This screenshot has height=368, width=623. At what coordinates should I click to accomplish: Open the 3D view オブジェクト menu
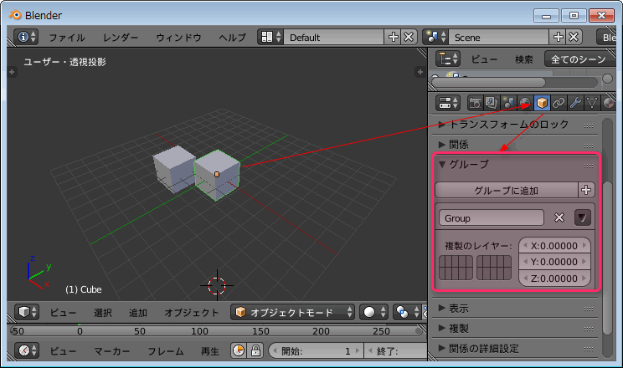pyautogui.click(x=192, y=313)
